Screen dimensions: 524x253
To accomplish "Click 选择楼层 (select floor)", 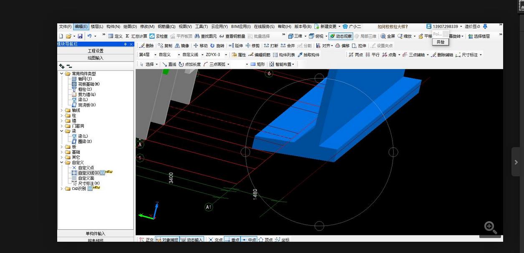I will (479, 36).
